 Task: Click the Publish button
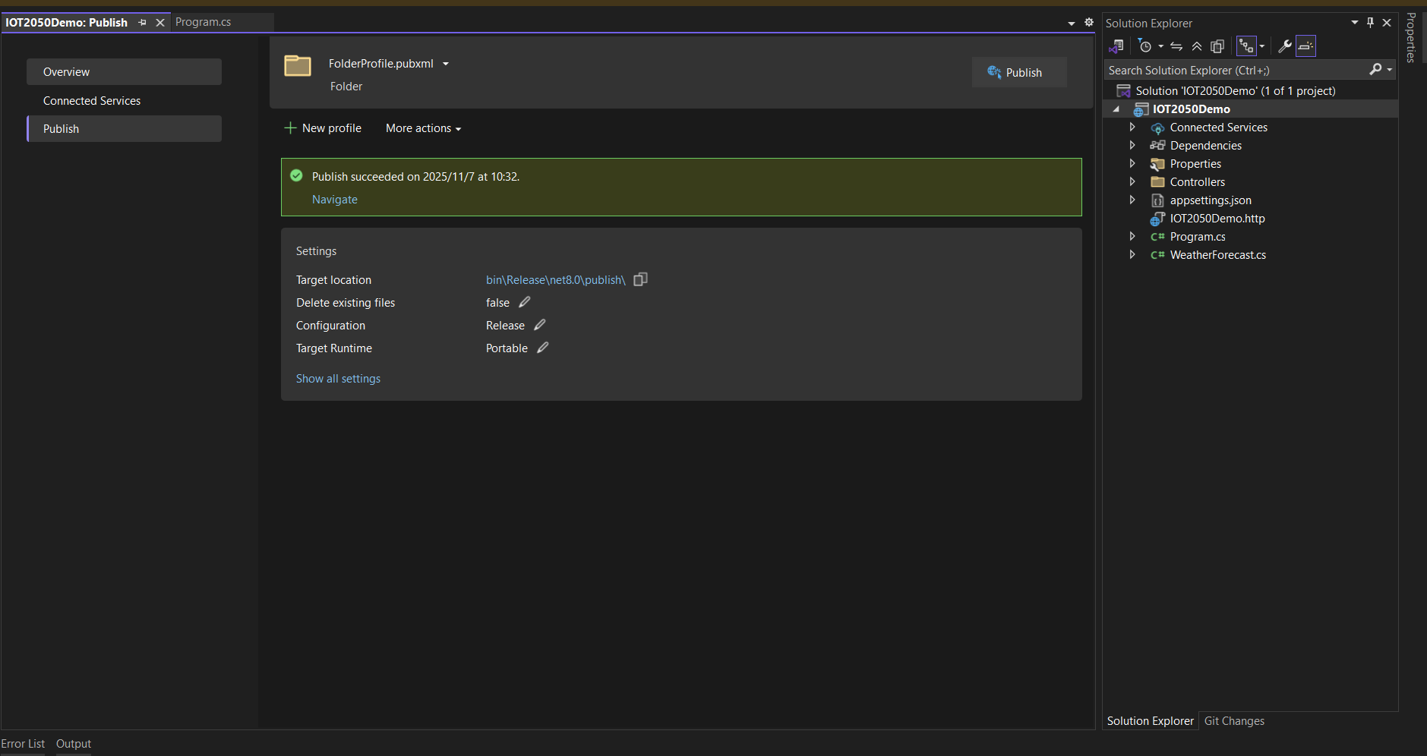1019,72
